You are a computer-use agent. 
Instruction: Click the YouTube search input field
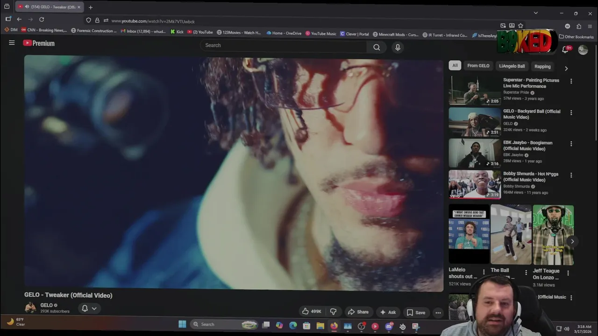pos(284,46)
